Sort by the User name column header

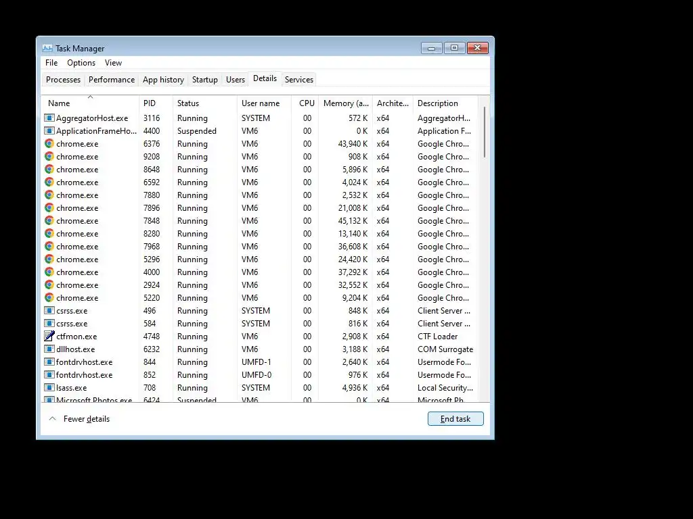click(x=264, y=103)
